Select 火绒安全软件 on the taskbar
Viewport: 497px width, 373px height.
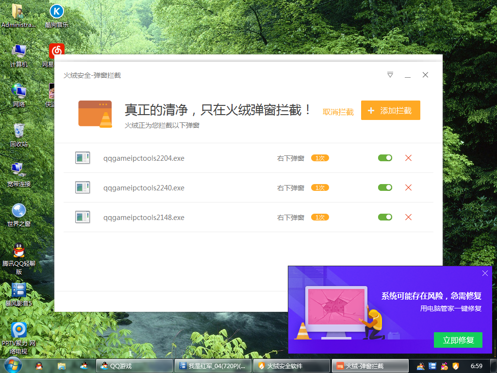(x=291, y=366)
